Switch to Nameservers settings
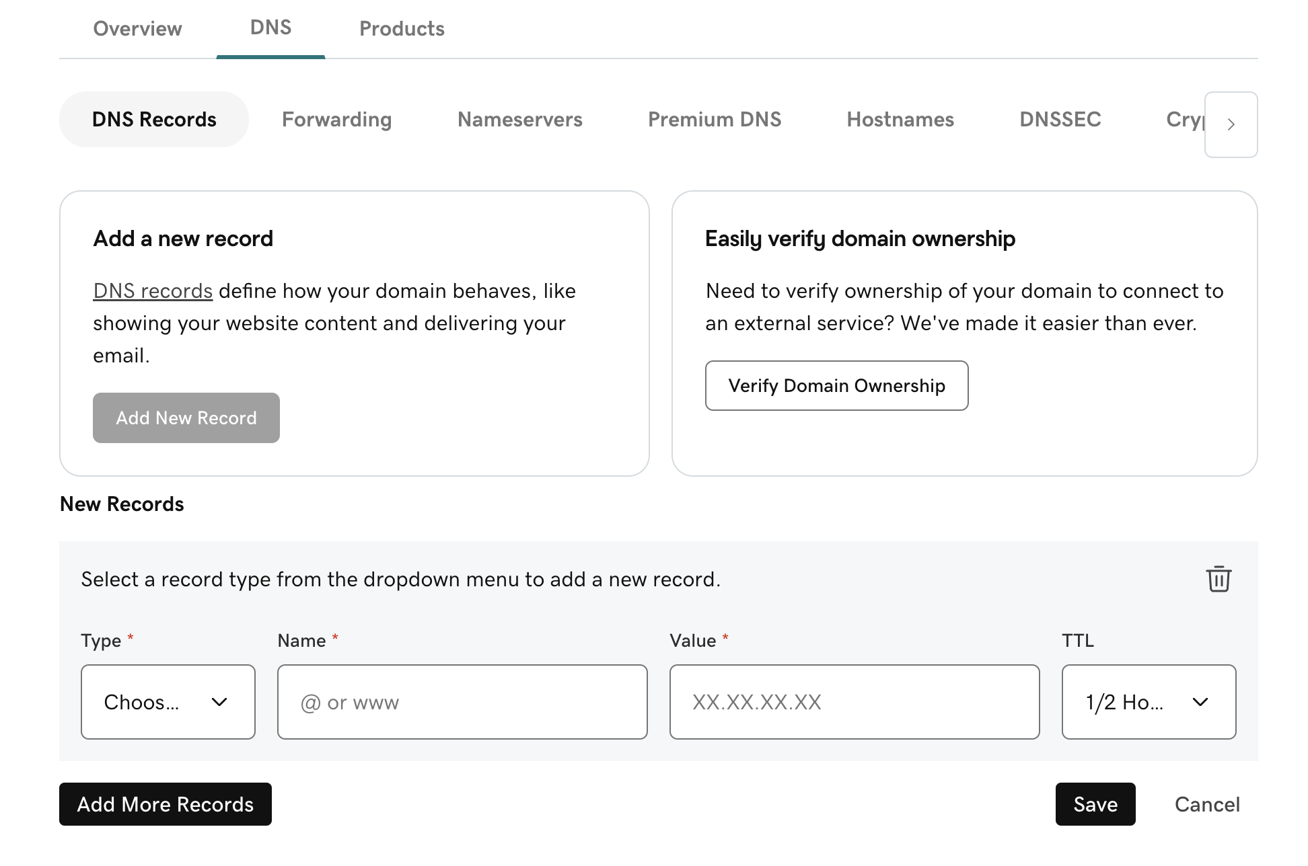 (x=519, y=119)
